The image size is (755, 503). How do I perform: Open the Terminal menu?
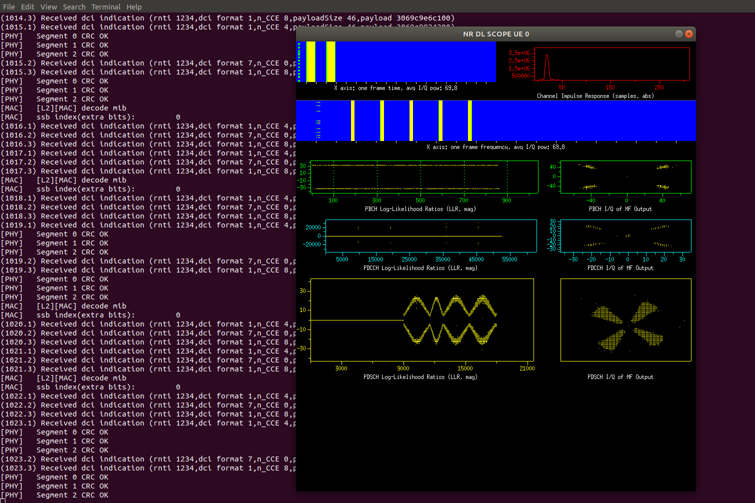click(x=106, y=7)
